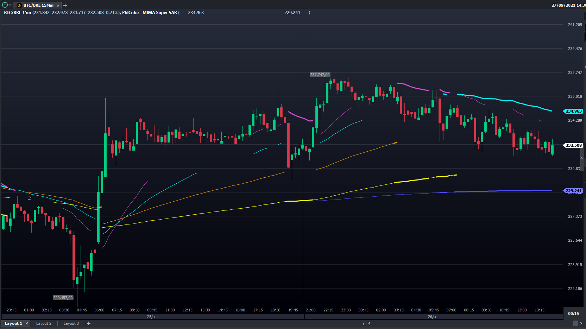Click the 13:15 time axis label

coord(539,310)
